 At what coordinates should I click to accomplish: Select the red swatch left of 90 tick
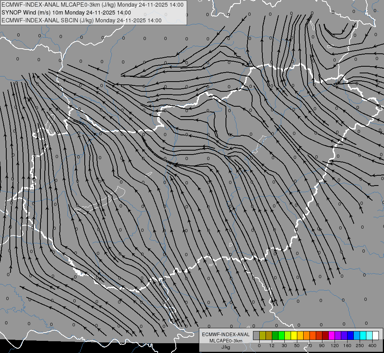click(319, 336)
